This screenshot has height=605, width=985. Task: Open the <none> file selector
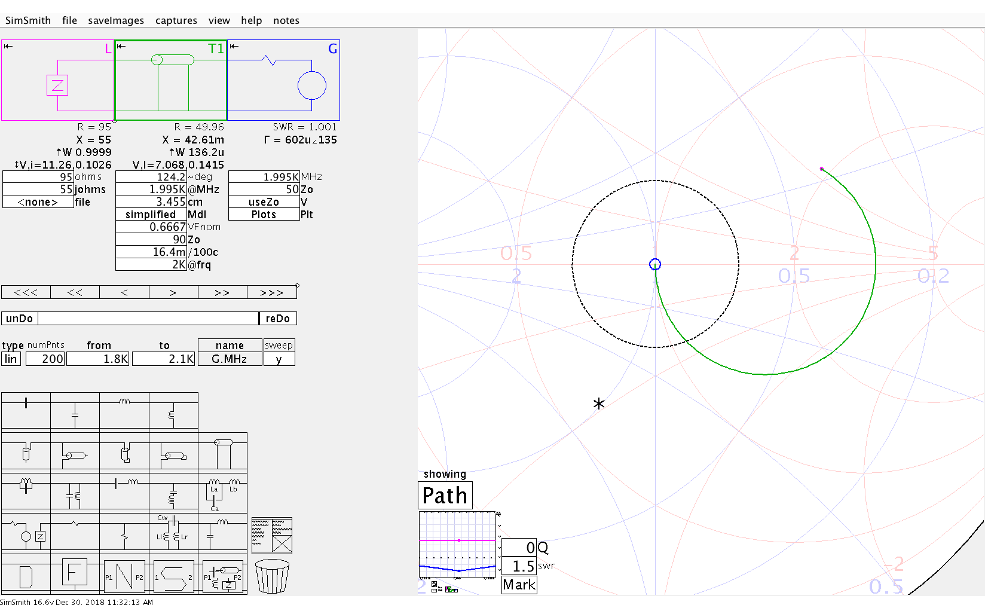pos(38,202)
